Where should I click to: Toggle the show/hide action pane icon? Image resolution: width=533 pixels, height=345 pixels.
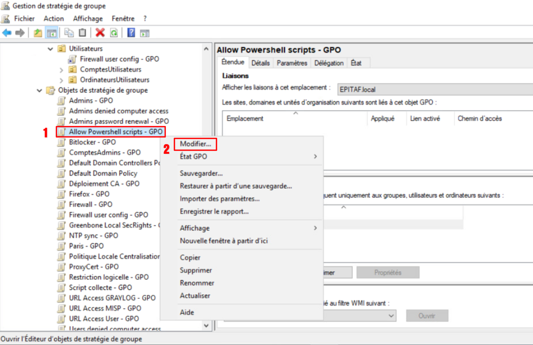[145, 33]
